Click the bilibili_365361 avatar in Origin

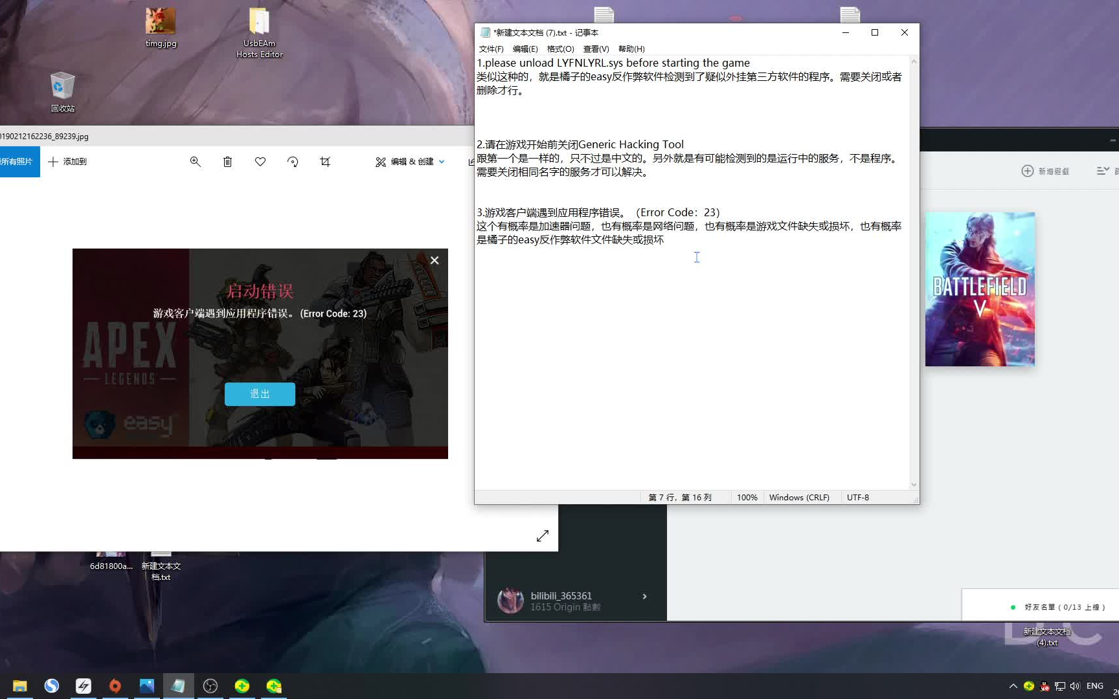(510, 601)
